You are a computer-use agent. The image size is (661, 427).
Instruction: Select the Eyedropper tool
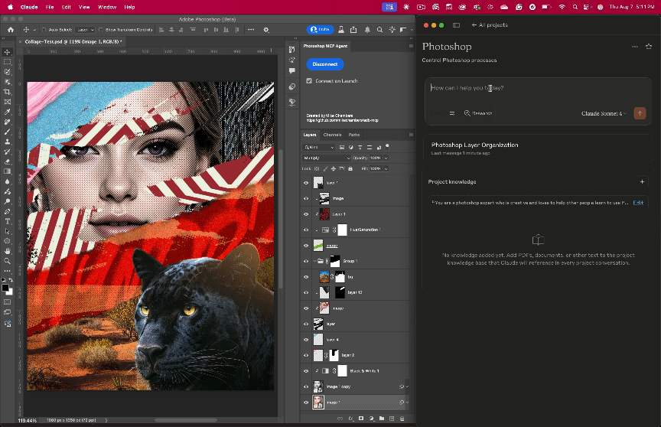tap(7, 112)
